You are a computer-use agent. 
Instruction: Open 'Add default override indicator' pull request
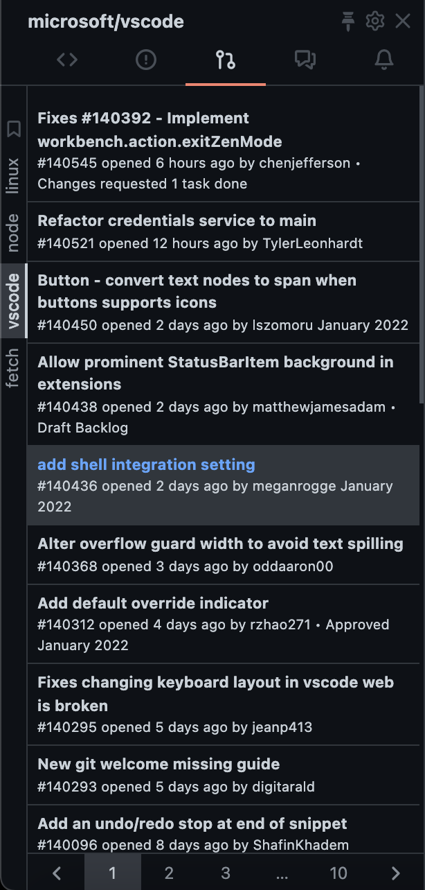tap(153, 603)
